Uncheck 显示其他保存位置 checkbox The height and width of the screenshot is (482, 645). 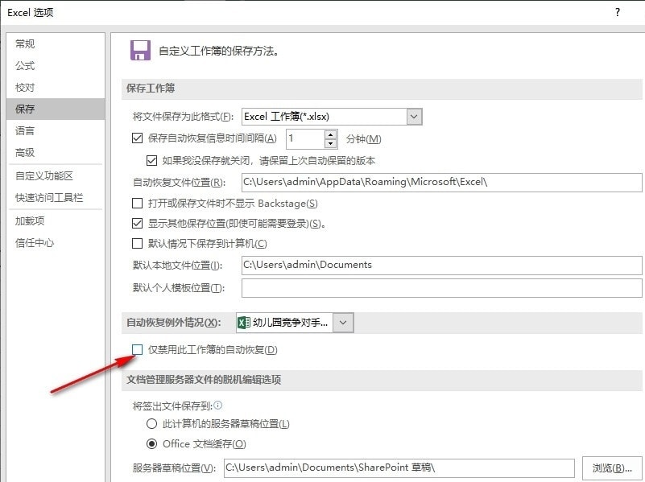[x=137, y=223]
